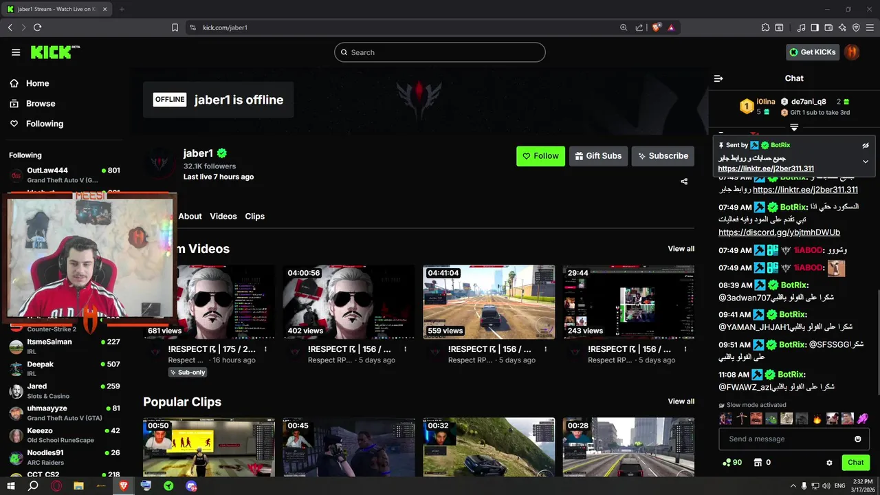Open Brave Shields icon

pos(657,27)
